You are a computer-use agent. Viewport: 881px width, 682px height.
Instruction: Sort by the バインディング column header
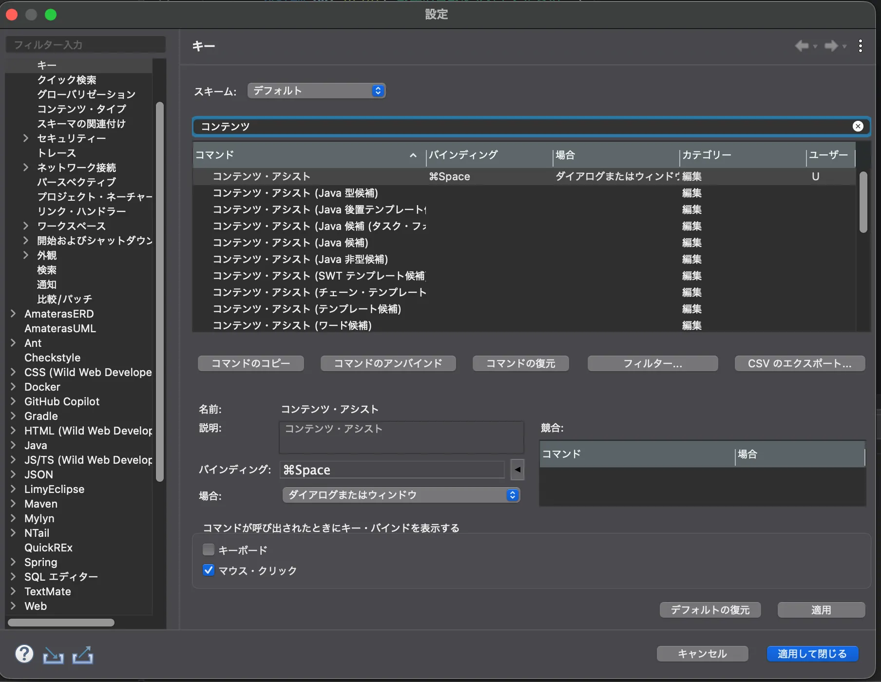pyautogui.click(x=489, y=155)
